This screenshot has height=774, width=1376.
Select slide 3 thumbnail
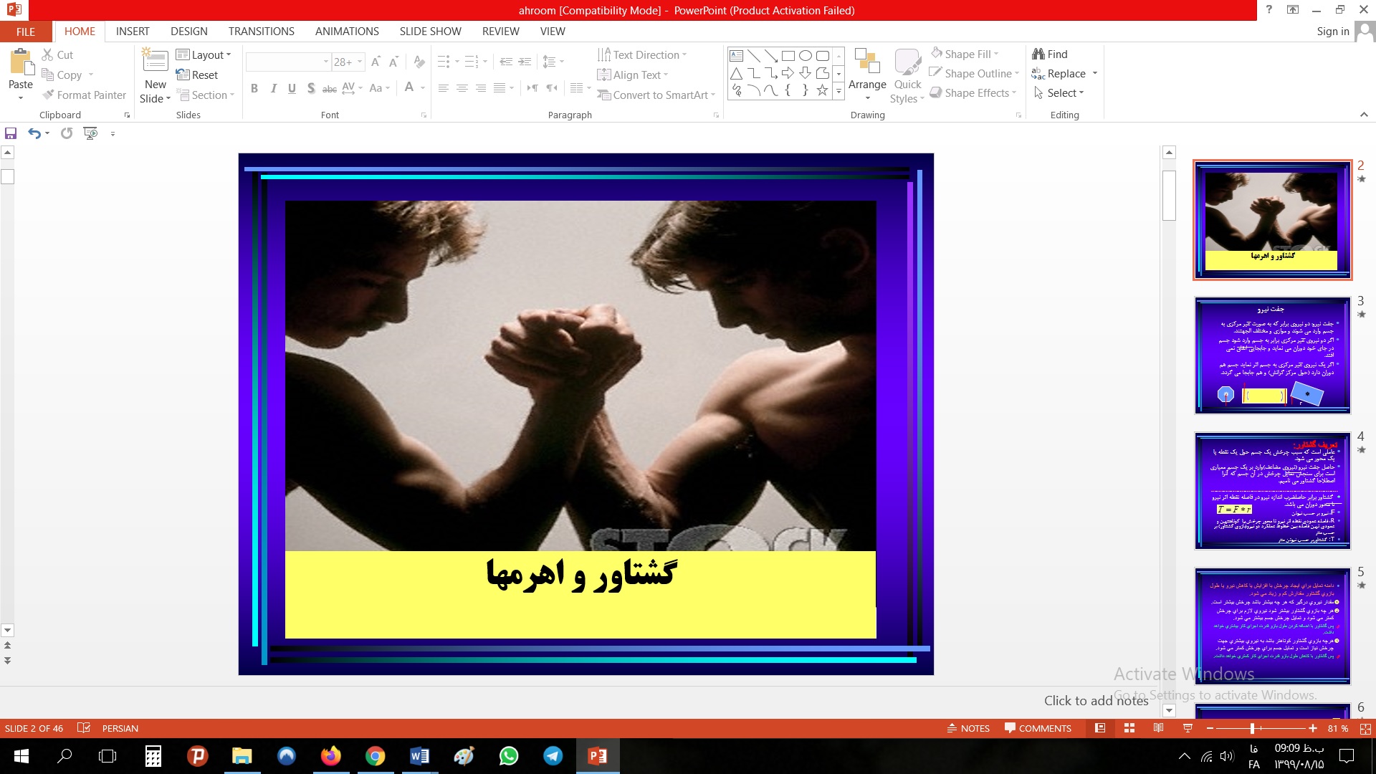1272,355
